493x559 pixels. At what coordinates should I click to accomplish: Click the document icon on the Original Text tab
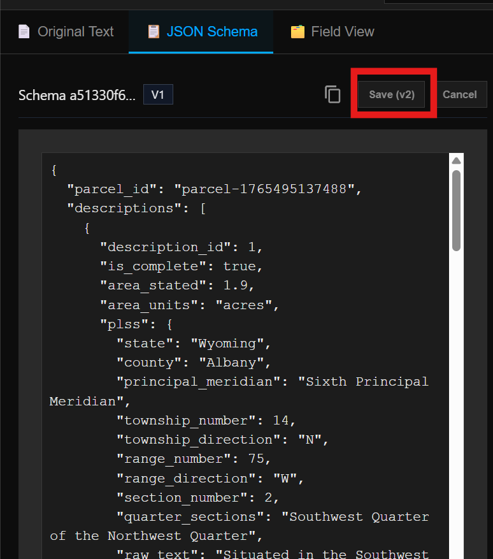24,31
